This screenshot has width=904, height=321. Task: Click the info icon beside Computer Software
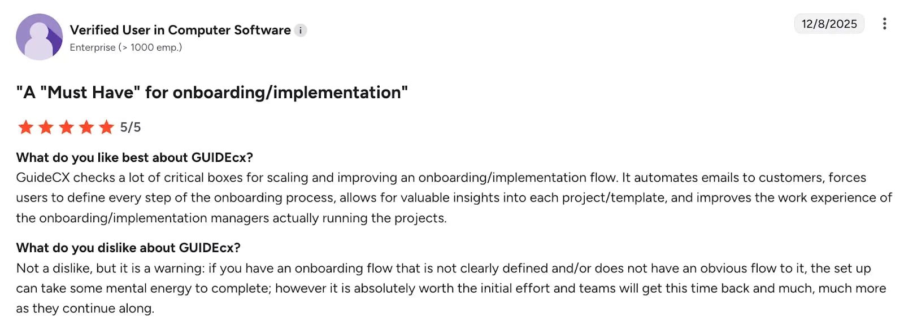click(301, 30)
